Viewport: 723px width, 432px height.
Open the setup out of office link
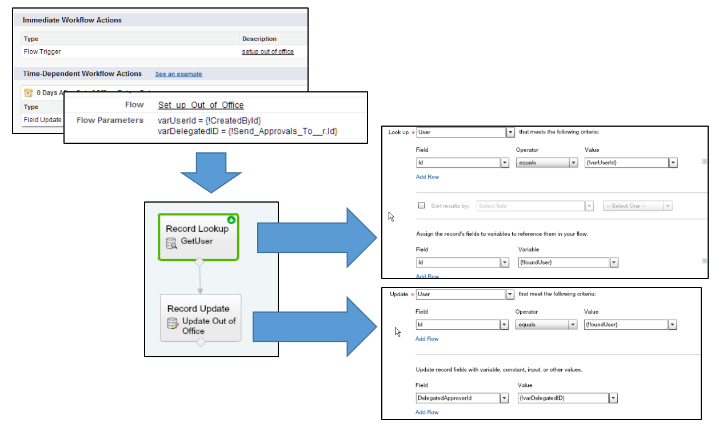(267, 51)
